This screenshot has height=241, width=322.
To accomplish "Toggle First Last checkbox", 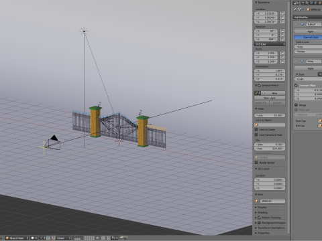I will (x=297, y=110).
